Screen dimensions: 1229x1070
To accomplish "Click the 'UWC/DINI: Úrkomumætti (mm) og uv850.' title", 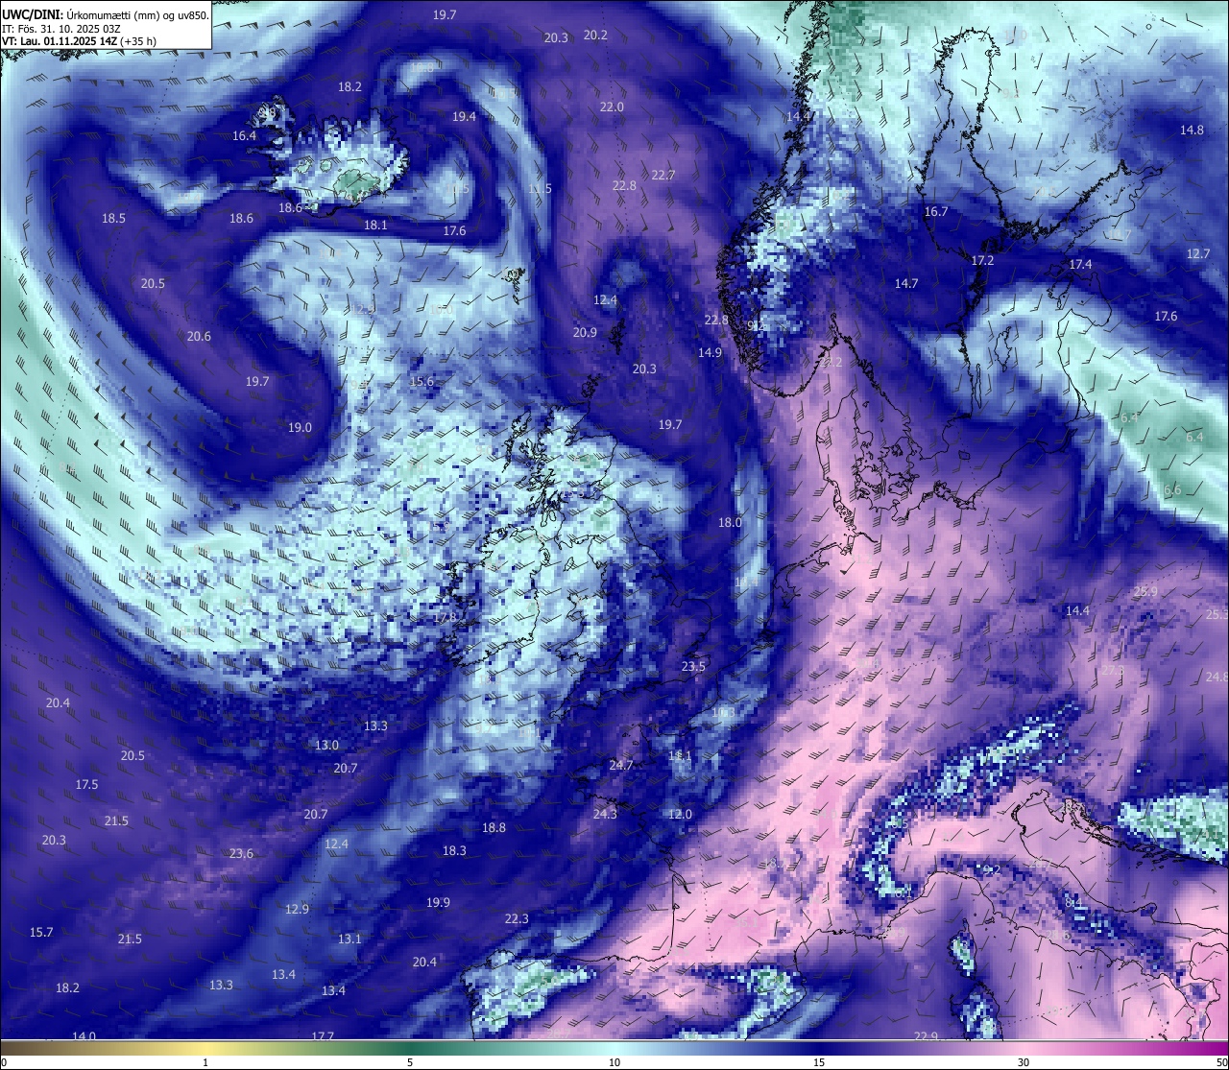I will coord(106,15).
